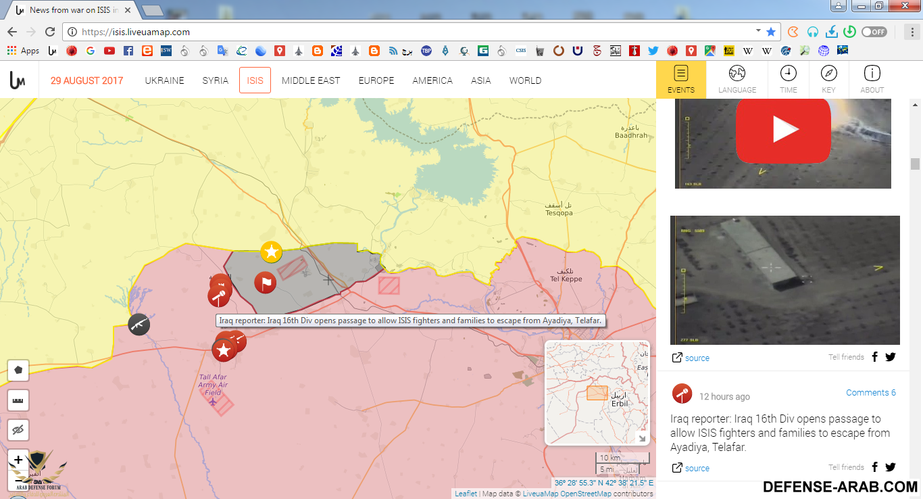Click the ruler measurement tool

click(x=18, y=400)
